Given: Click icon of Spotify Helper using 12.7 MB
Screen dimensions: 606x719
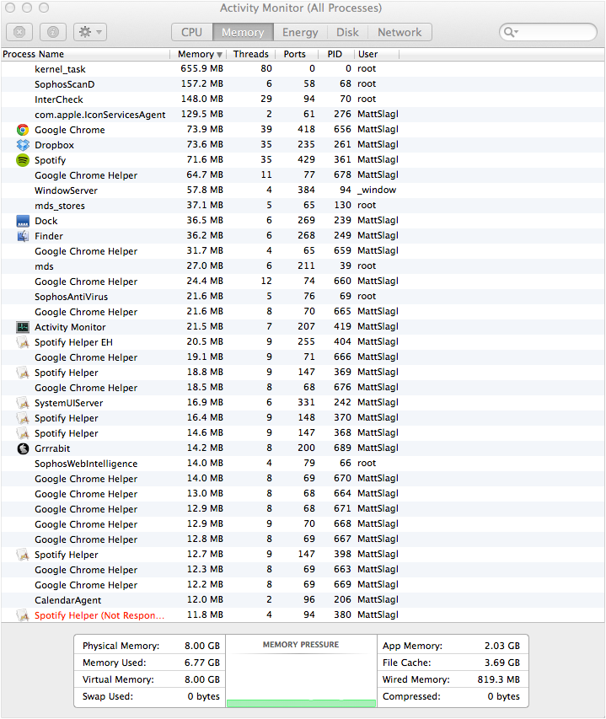Looking at the screenshot, I should [23, 555].
